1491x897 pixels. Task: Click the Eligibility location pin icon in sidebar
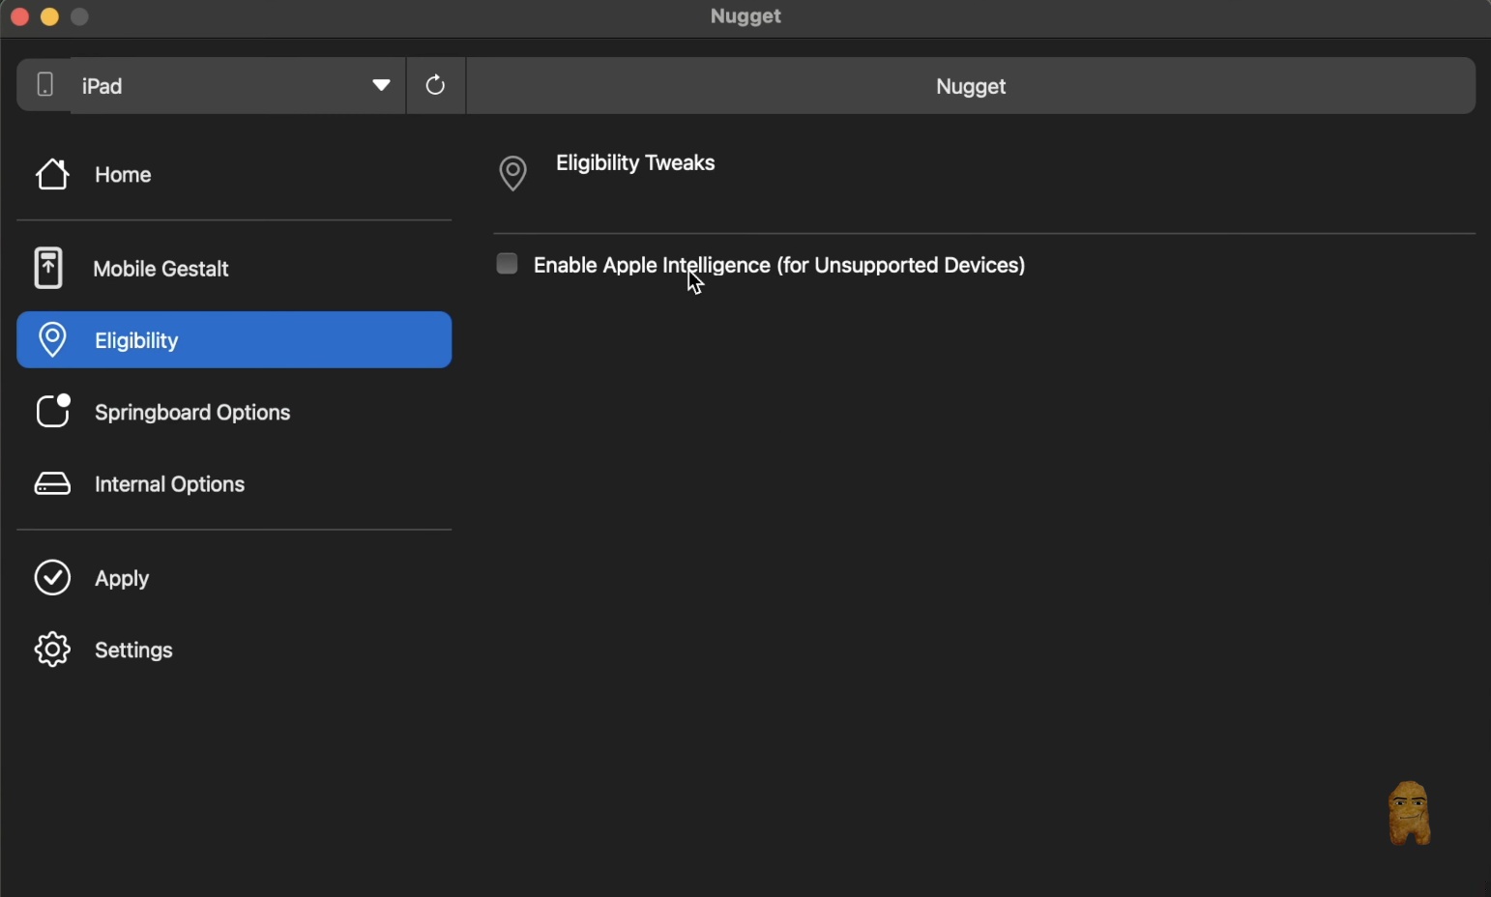point(52,340)
